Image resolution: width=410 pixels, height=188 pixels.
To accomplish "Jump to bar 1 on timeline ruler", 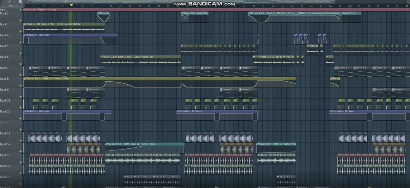I will [x=24, y=6].
